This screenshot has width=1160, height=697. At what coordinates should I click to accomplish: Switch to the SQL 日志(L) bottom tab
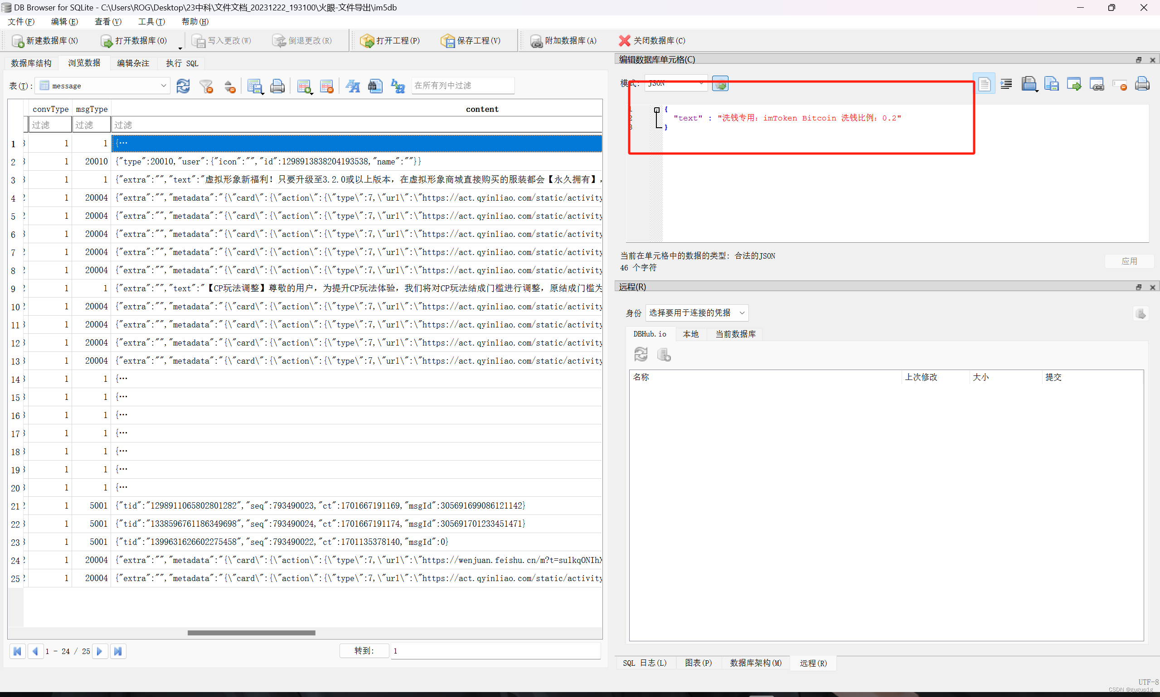click(x=645, y=663)
